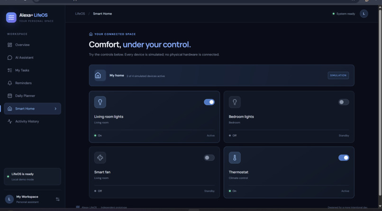This screenshot has width=382, height=211.
Task: Click the My Workspace profile label
Action: [x=27, y=197]
